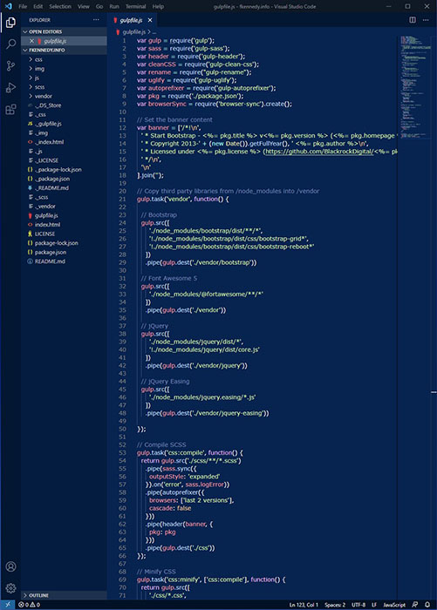Click the Explorer more actions ellipsis

click(x=96, y=20)
